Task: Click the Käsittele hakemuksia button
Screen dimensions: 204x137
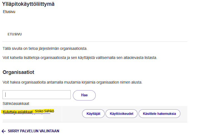Action: pos(159,113)
